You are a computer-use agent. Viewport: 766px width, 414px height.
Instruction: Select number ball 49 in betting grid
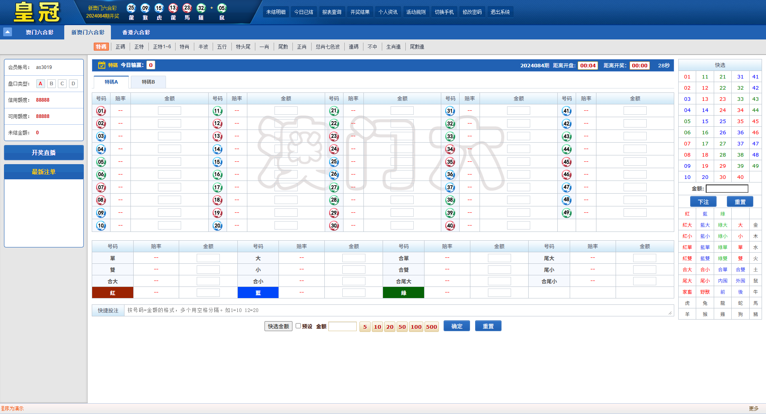pos(567,213)
